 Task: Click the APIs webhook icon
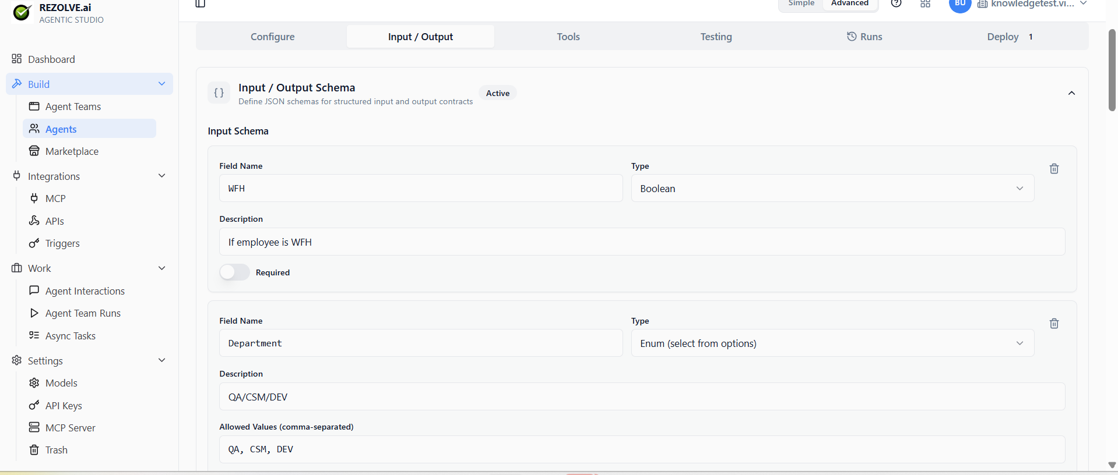coord(34,221)
